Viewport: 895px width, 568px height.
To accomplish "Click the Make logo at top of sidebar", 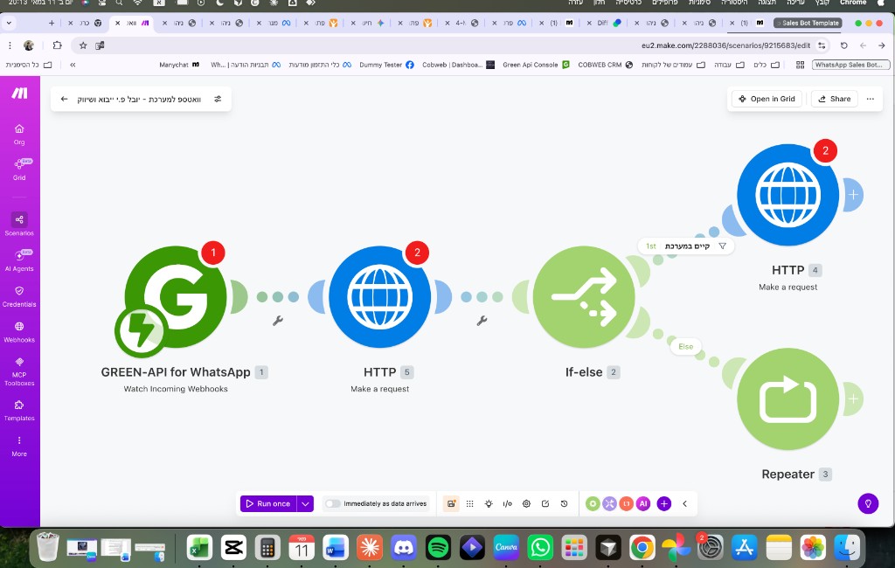I will click(x=19, y=93).
